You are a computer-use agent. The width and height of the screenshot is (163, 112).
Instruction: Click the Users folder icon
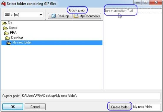tap(5, 28)
